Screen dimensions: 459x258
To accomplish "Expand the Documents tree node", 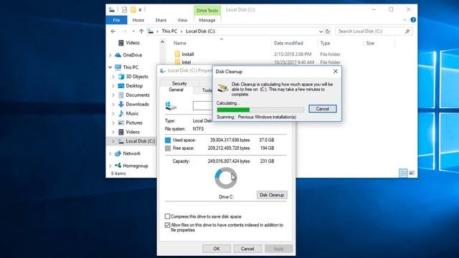I will tap(113, 95).
